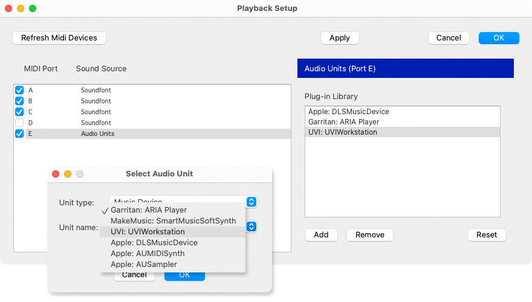Viewport: 532px width, 302px height.
Task: Click the MIDI Port column header
Action: tap(41, 68)
